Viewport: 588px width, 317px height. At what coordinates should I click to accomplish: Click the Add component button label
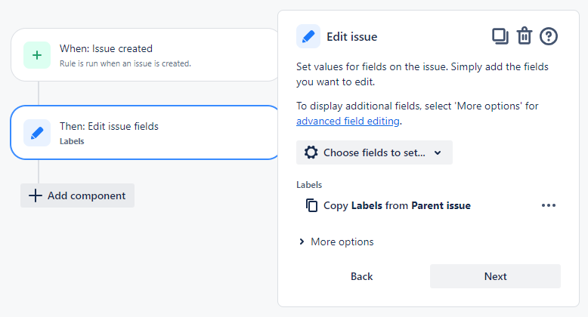tap(86, 195)
